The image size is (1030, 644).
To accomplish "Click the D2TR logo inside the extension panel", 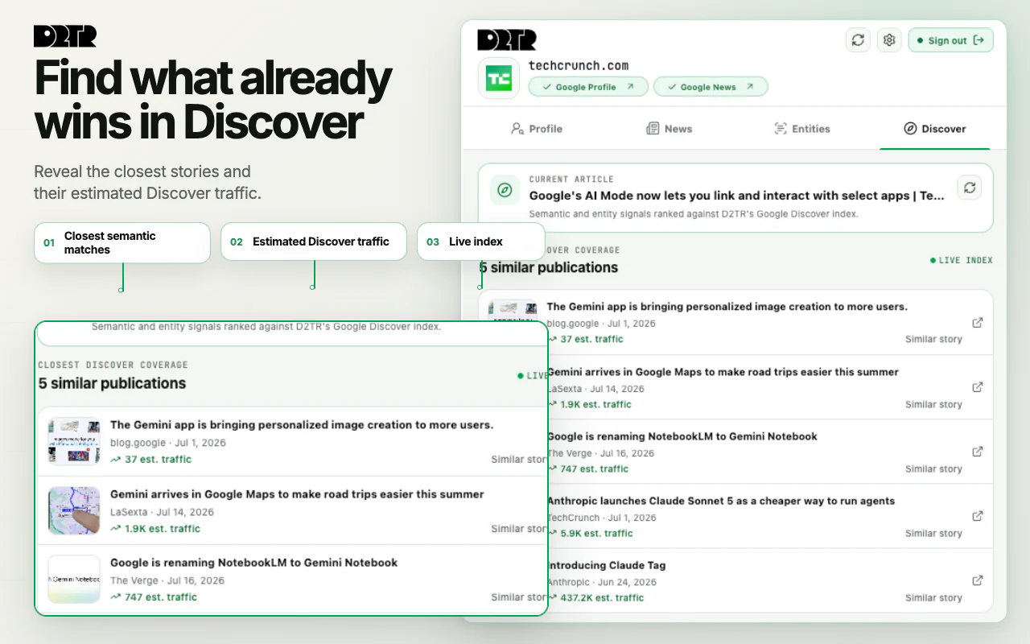I will (x=507, y=40).
